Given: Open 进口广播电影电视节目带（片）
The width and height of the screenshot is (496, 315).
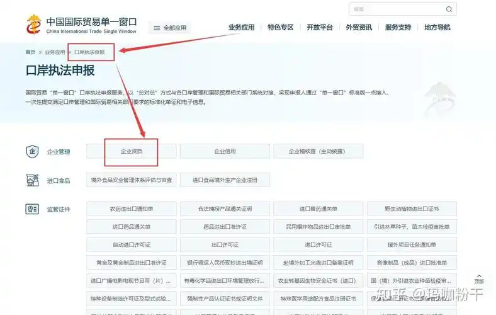Looking at the screenshot, I should click(132, 281).
